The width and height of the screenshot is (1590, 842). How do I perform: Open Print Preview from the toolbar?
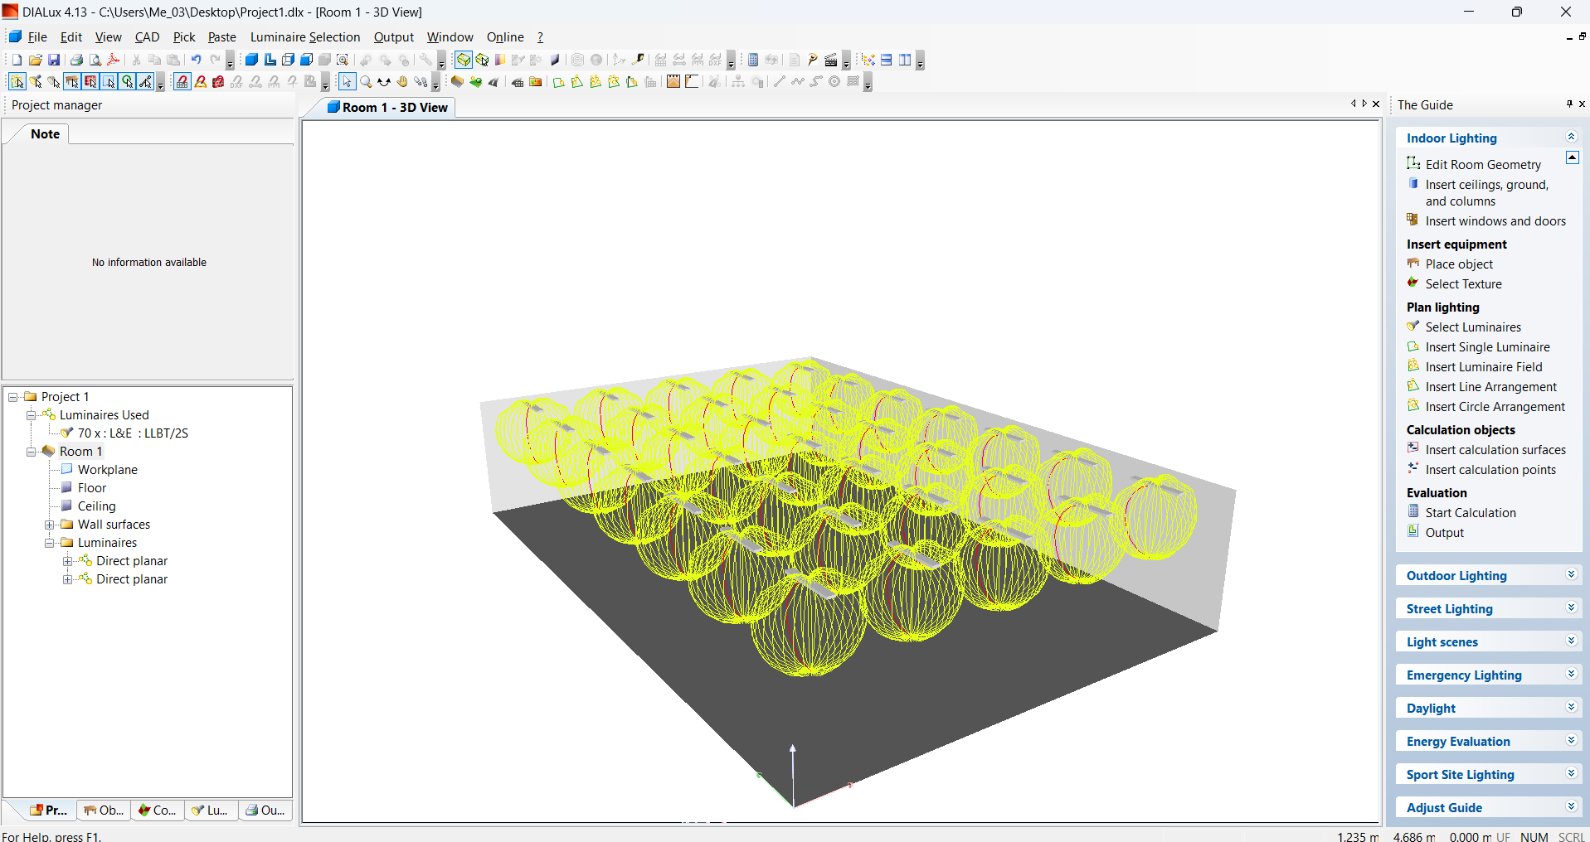pyautogui.click(x=95, y=60)
